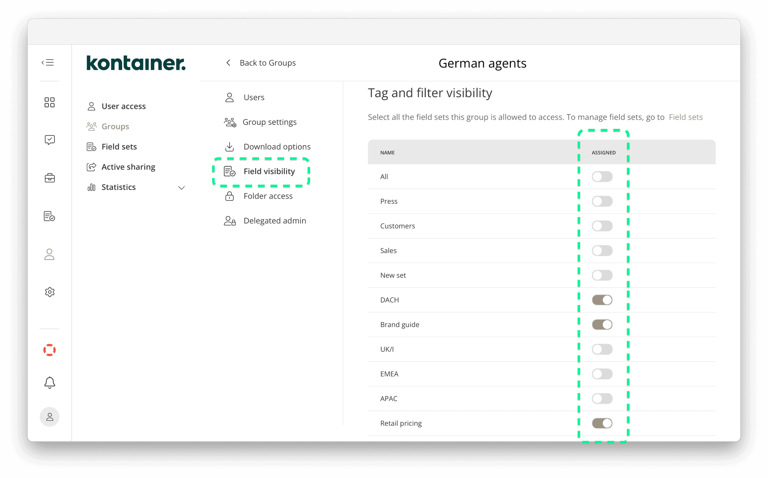Enable the Press field set toggle

click(x=602, y=201)
